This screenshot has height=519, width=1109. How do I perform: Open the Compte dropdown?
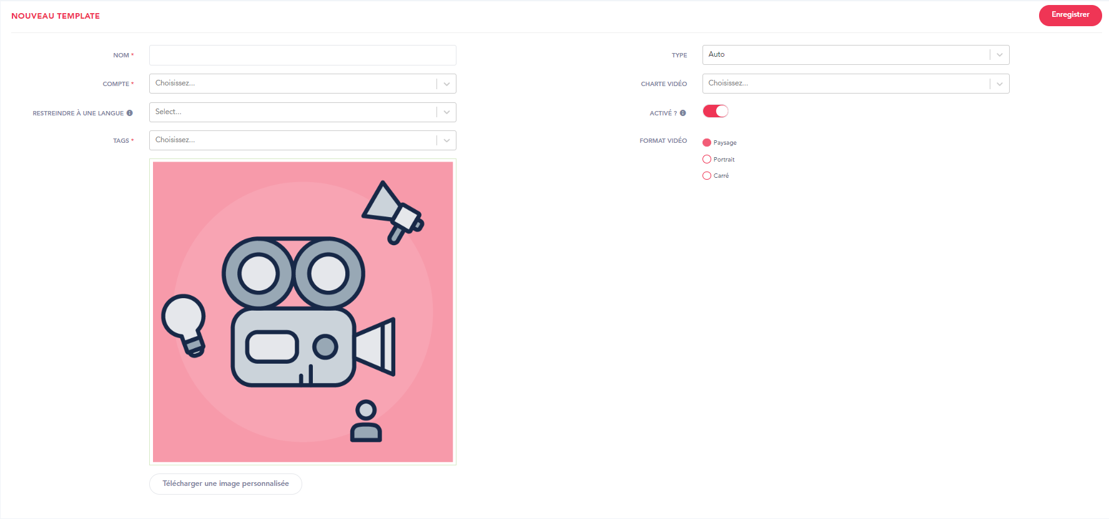(303, 84)
